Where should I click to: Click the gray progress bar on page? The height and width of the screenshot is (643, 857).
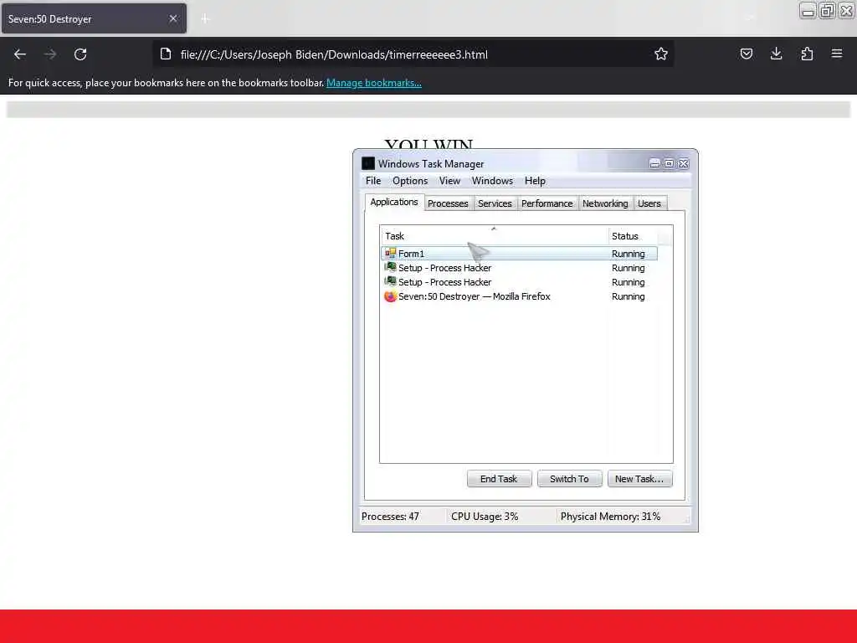click(428, 110)
